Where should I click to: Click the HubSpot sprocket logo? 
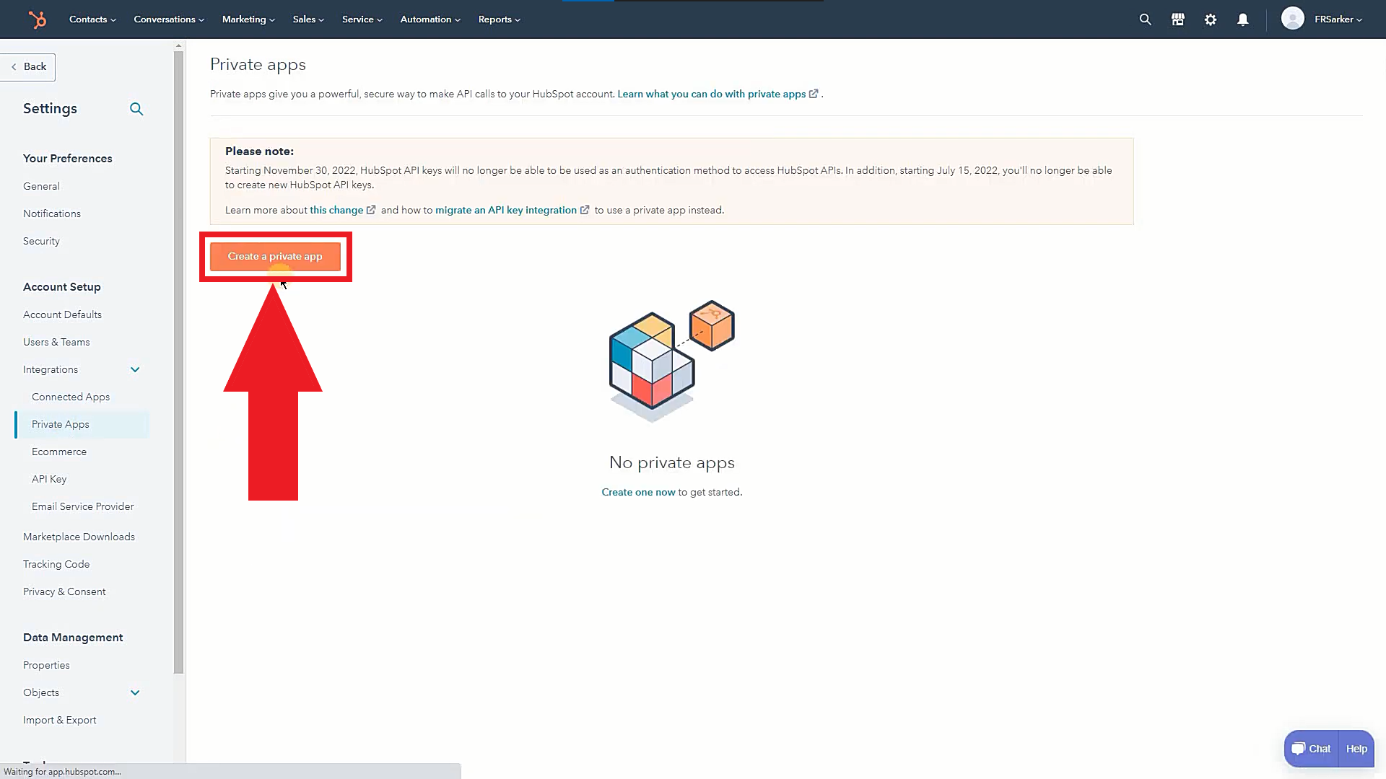tap(37, 19)
